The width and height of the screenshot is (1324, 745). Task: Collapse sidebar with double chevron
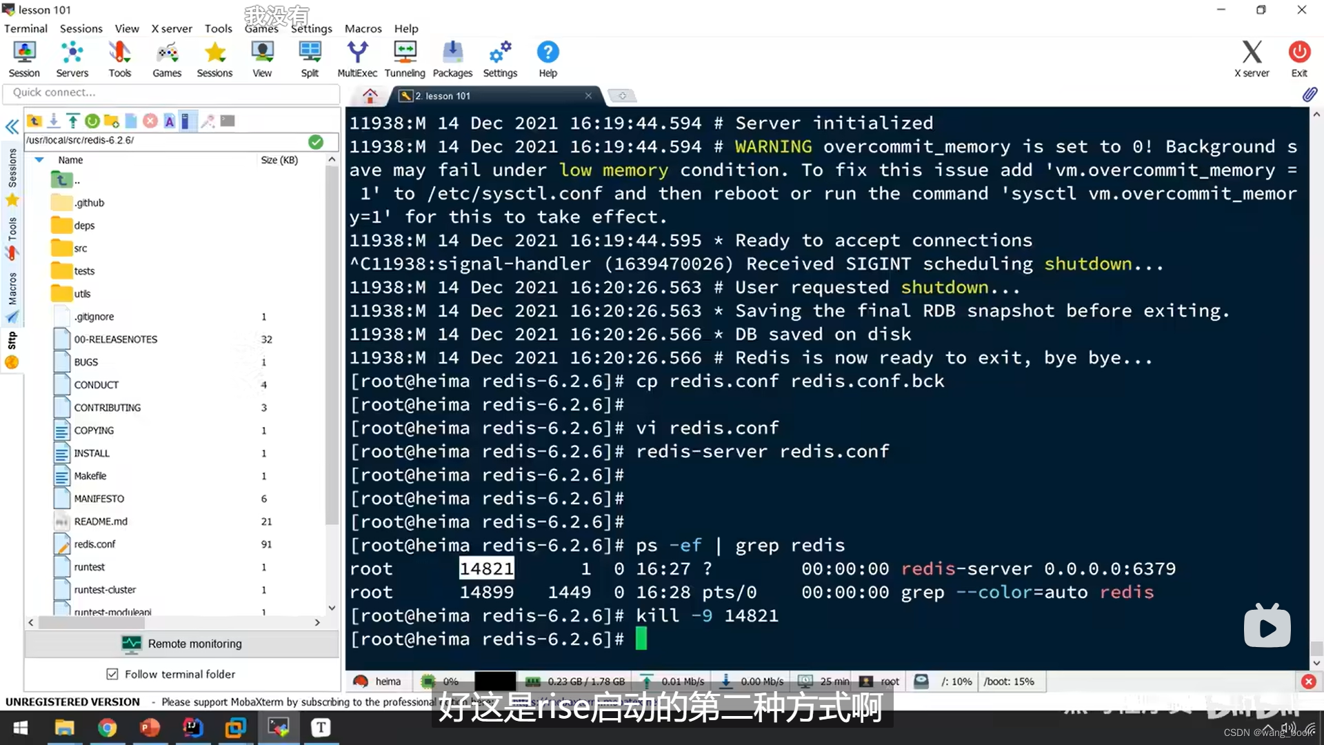pyautogui.click(x=12, y=127)
